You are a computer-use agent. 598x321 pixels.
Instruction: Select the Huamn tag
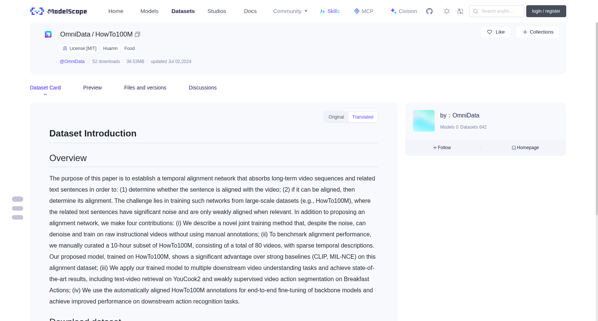(x=110, y=48)
